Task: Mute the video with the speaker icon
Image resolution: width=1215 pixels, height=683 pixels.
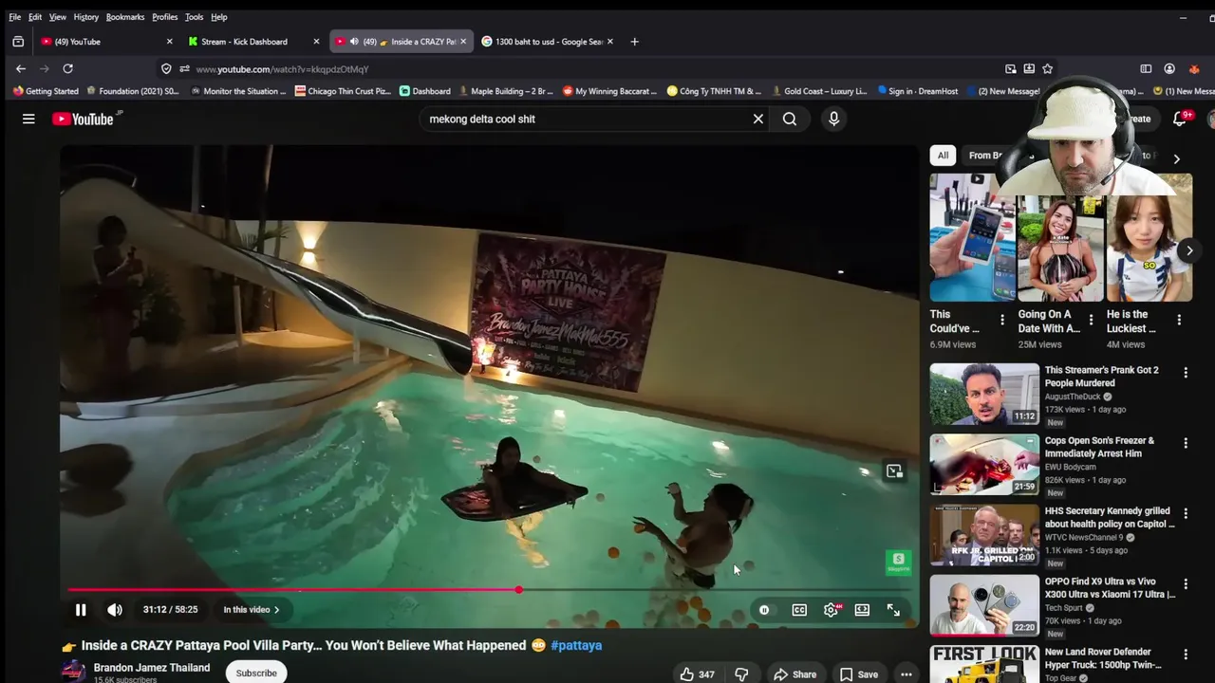Action: (x=115, y=610)
